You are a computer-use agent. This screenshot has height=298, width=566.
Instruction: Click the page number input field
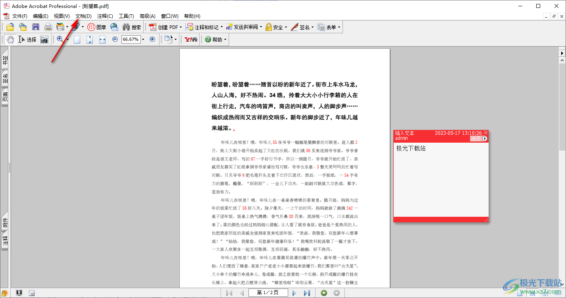(x=268, y=293)
